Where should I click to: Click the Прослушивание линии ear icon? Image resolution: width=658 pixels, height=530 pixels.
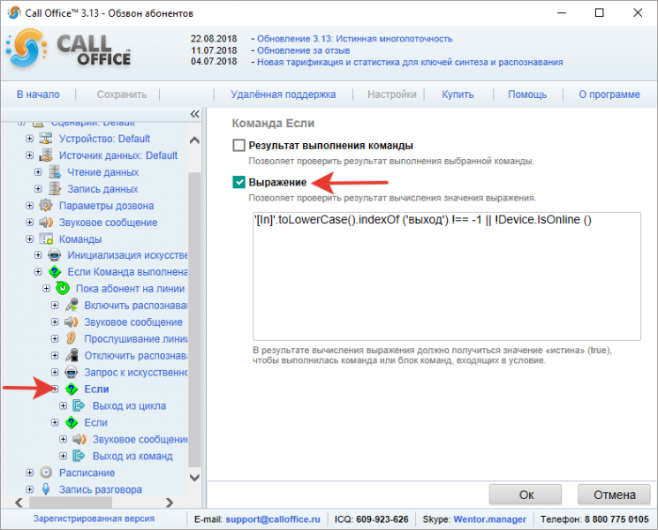pyautogui.click(x=72, y=338)
